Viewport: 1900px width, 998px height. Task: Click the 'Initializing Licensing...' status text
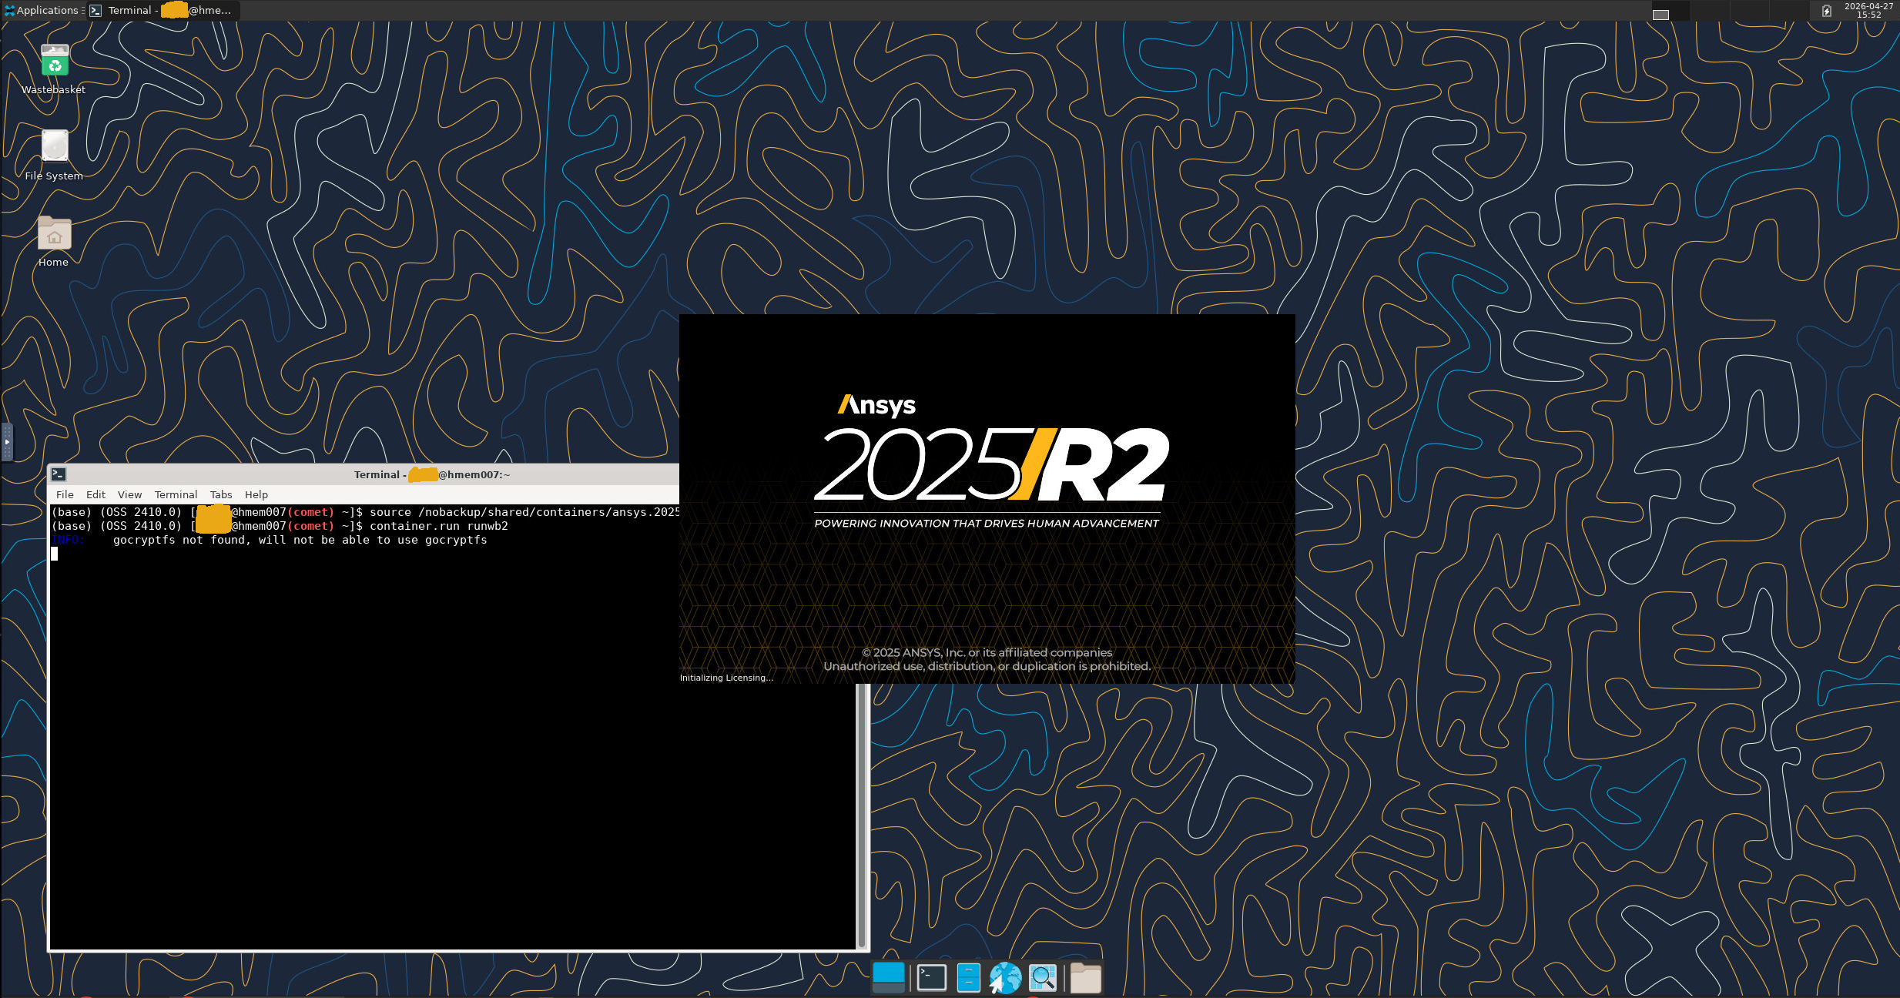(726, 678)
